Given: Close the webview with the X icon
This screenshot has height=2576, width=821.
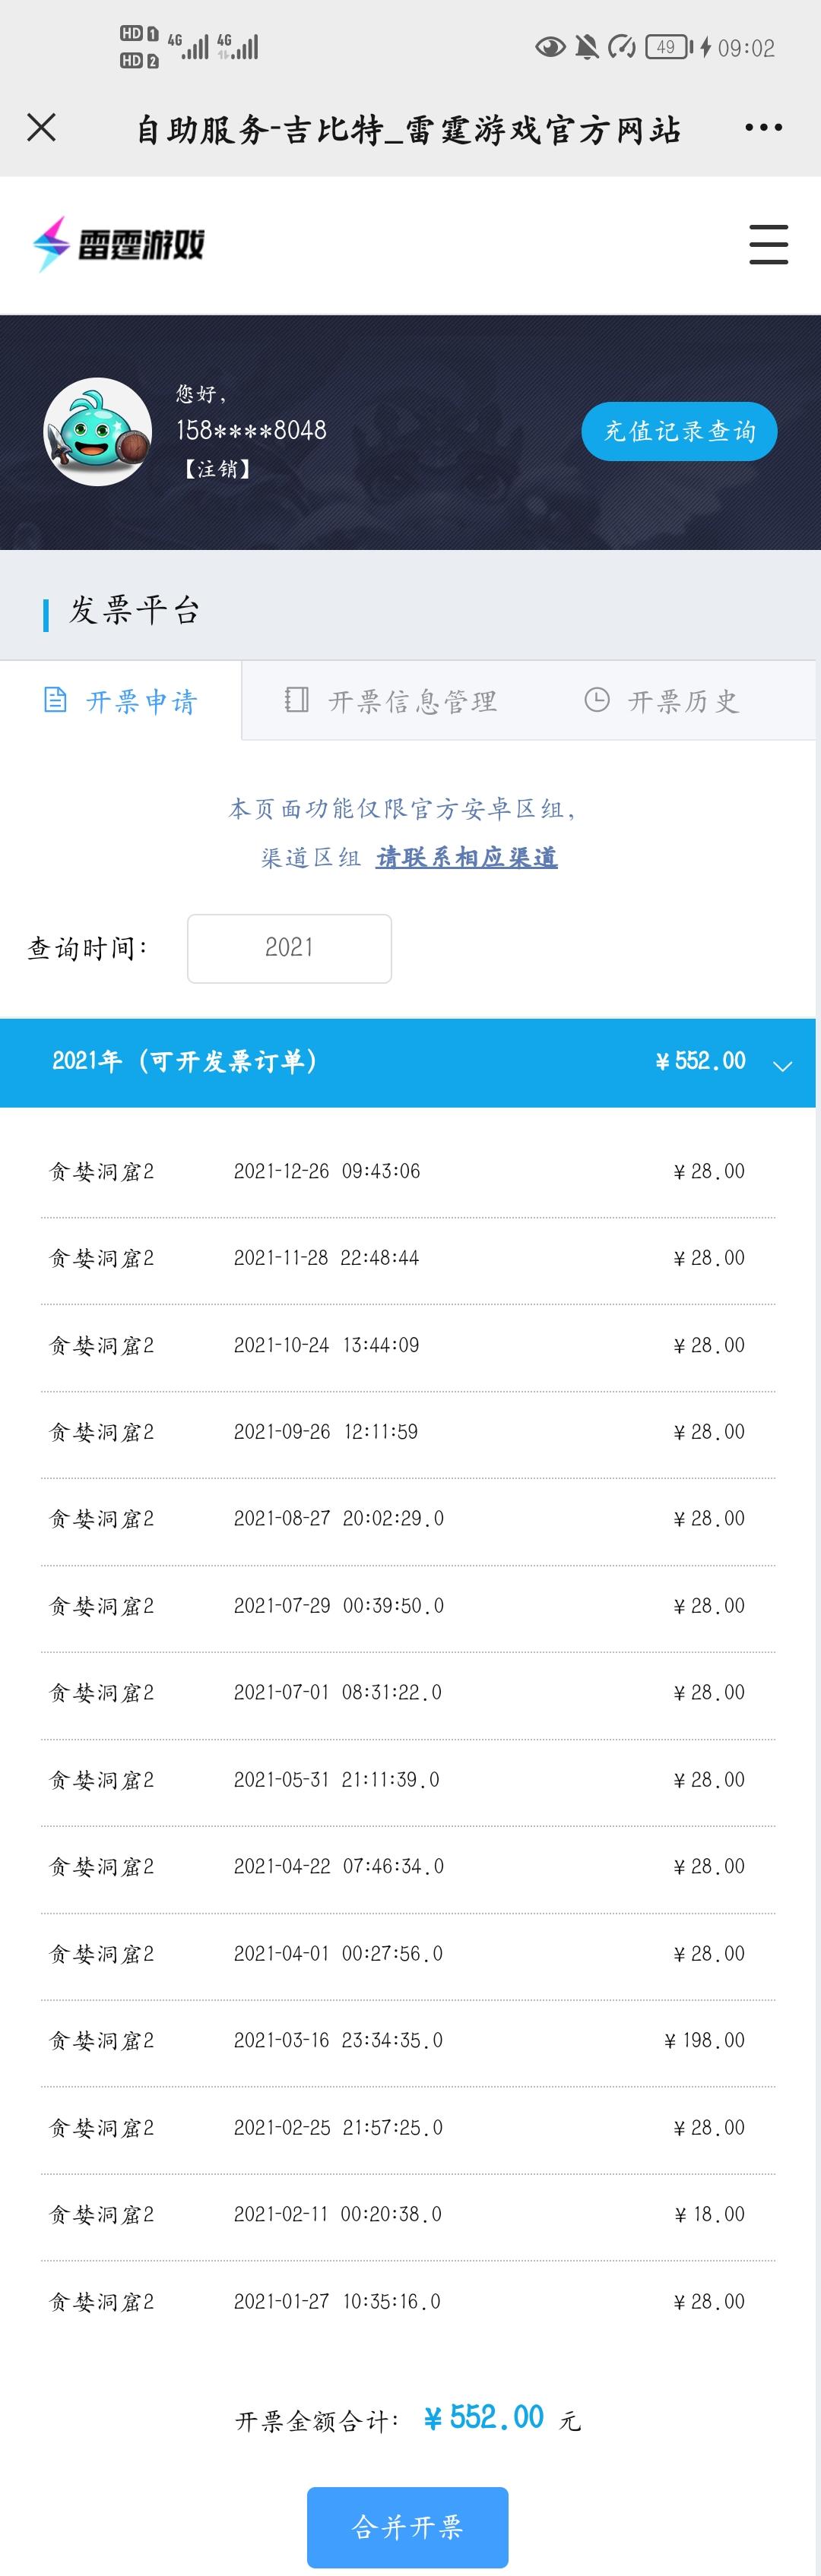Looking at the screenshot, I should 41,127.
